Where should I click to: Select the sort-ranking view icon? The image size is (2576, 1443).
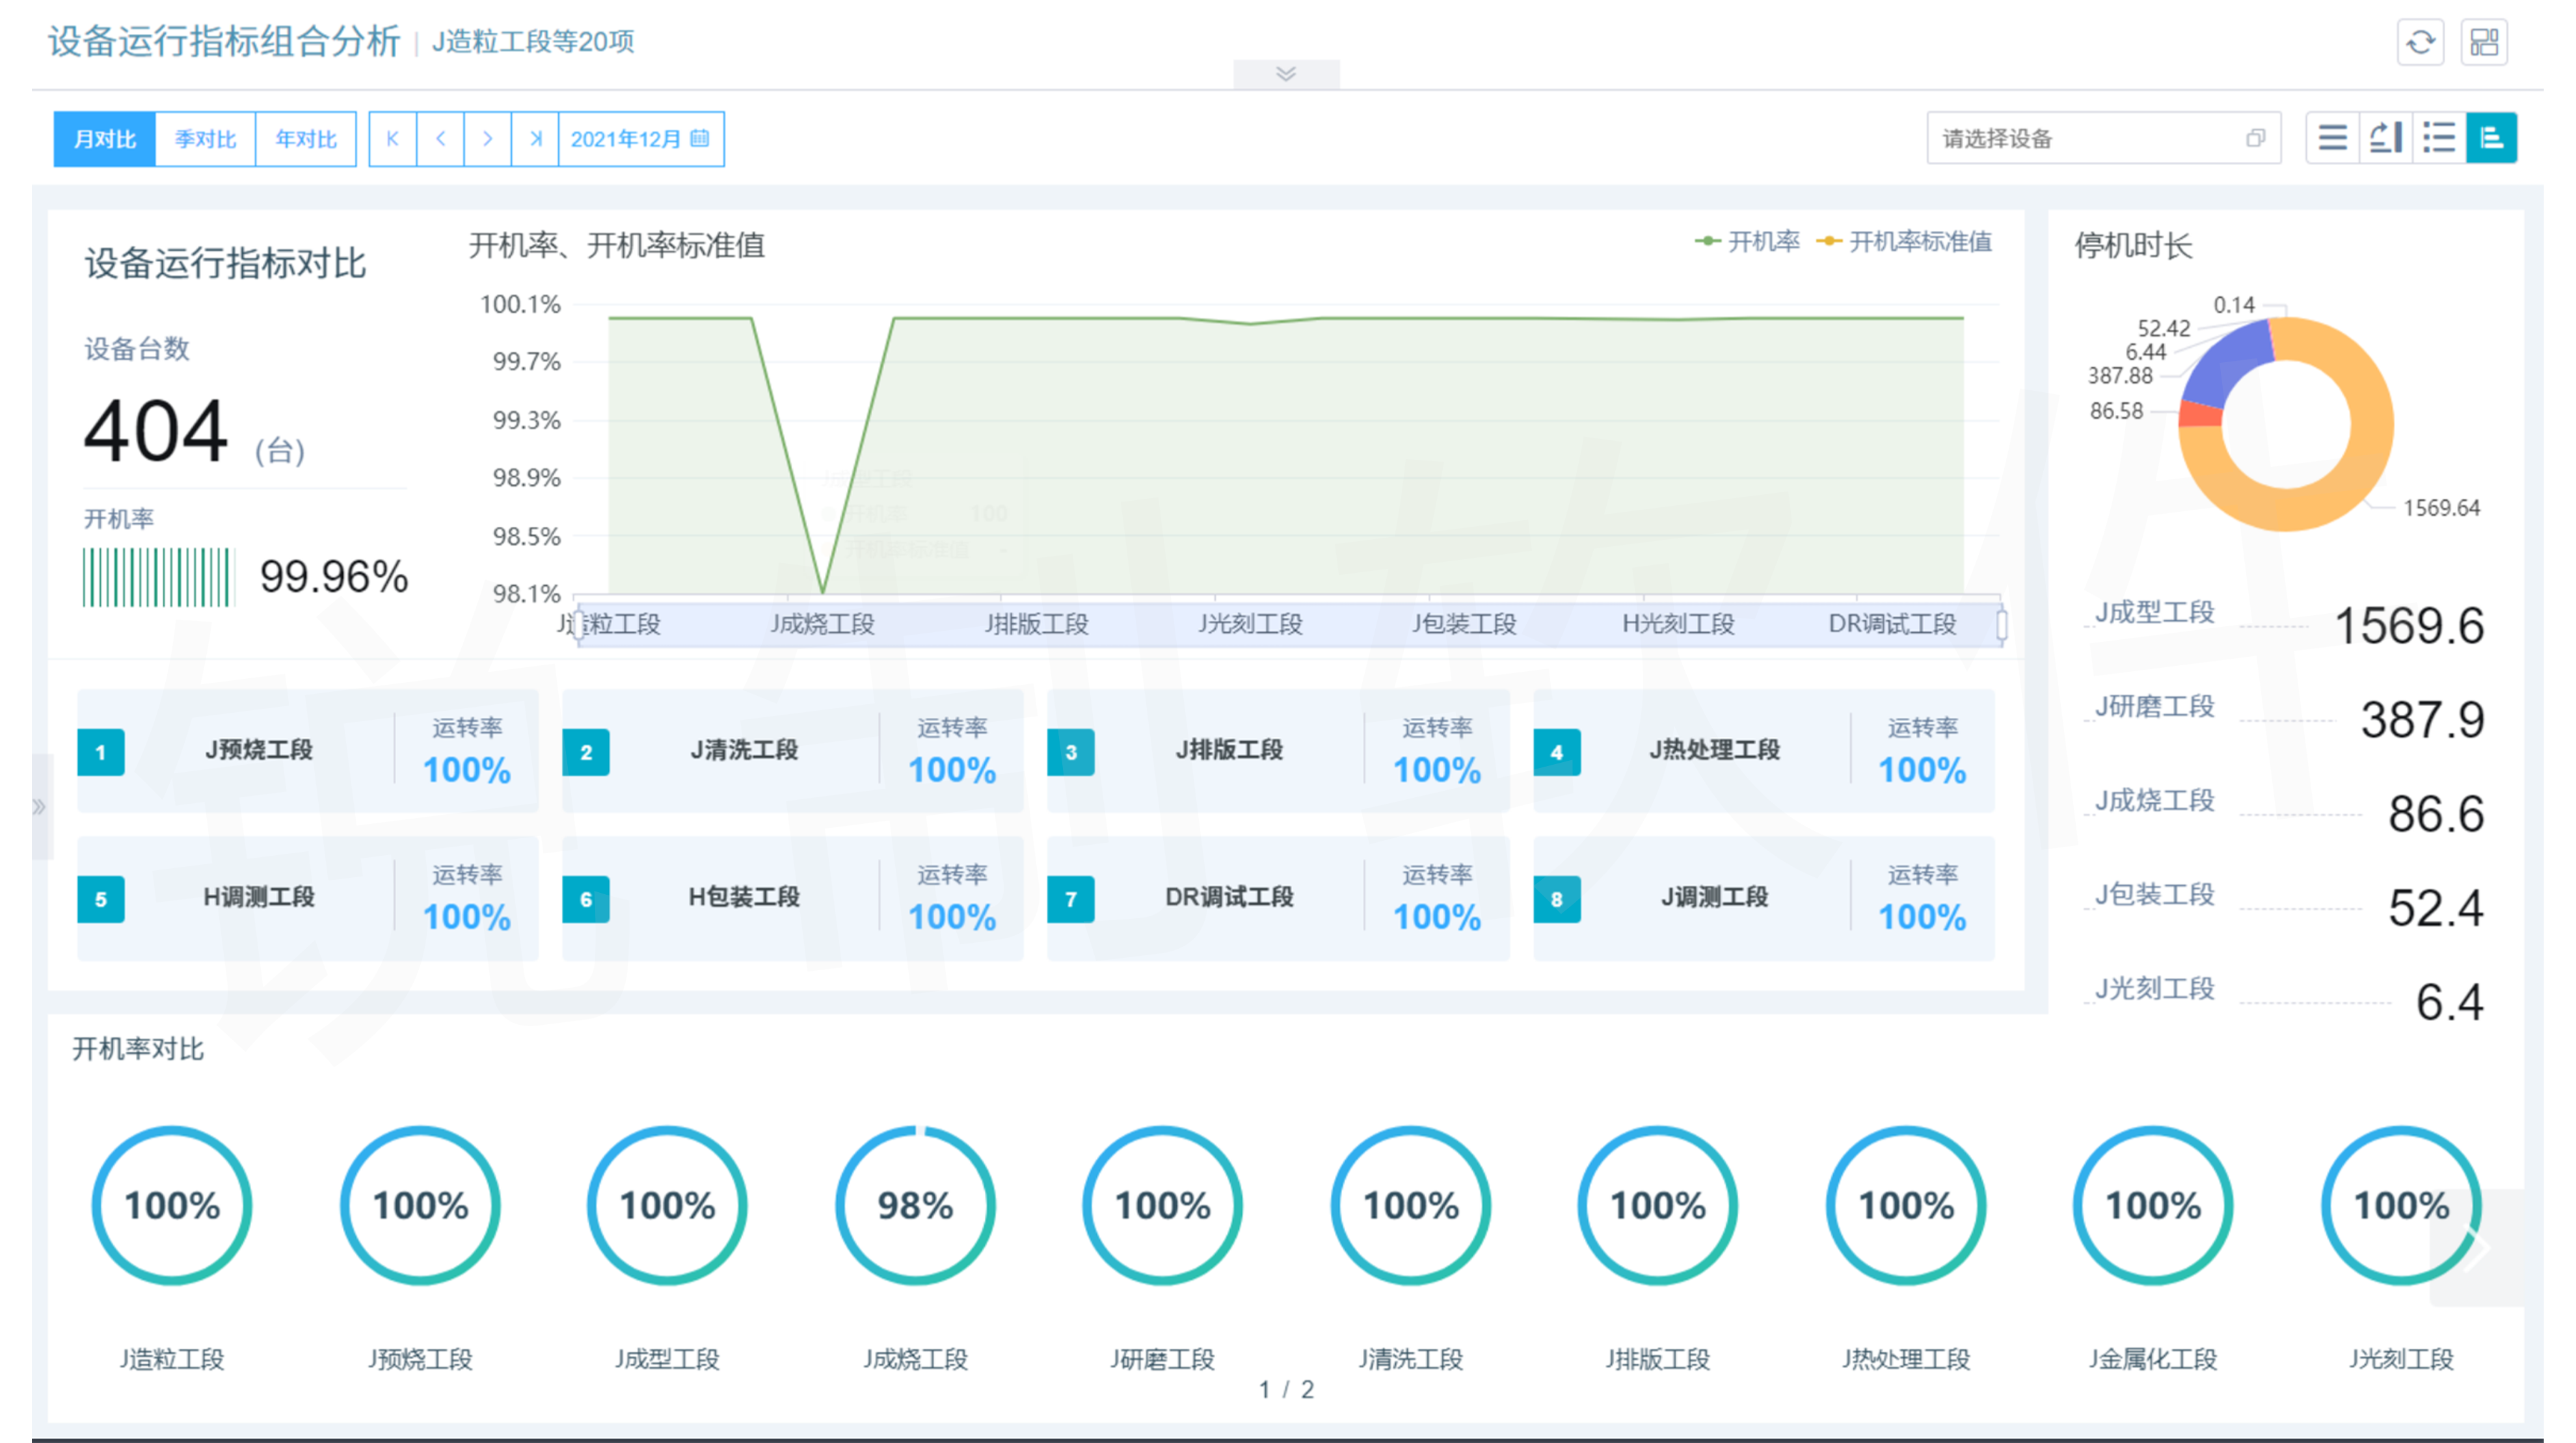pos(2386,138)
